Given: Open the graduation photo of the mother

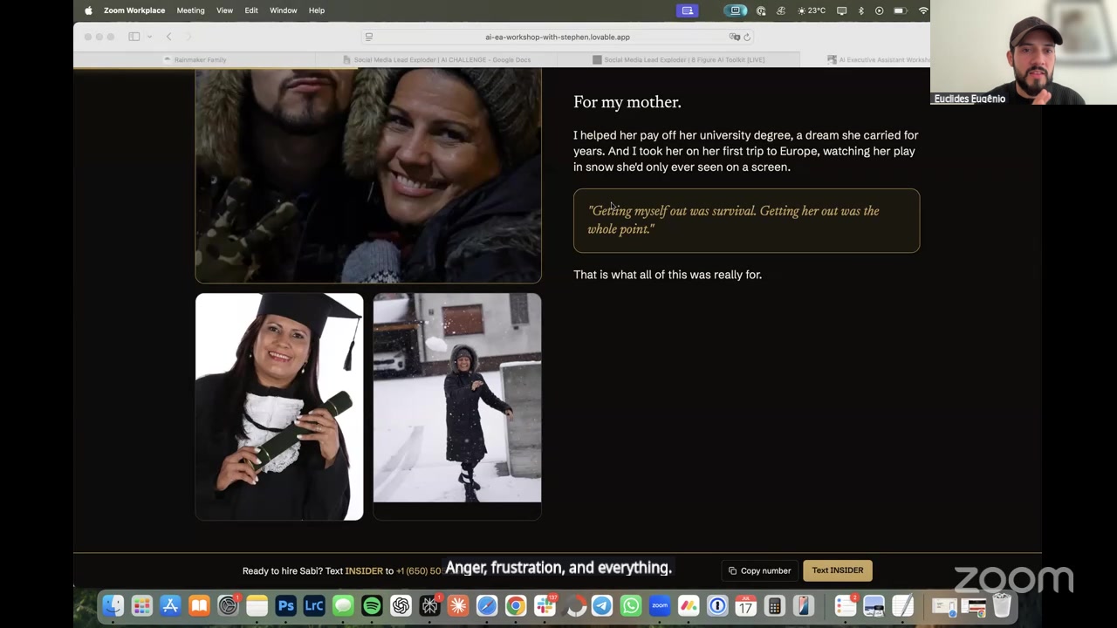Looking at the screenshot, I should [279, 406].
